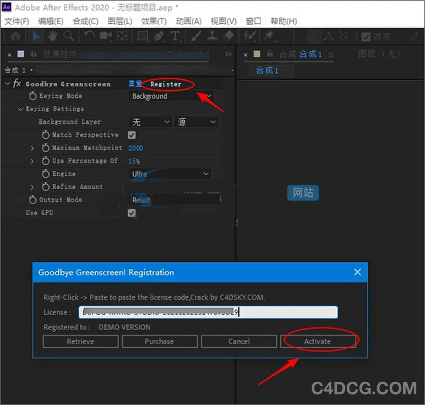The width and height of the screenshot is (425, 405).
Task: Toggle the Match Perspective stopwatch
Action: 45,135
